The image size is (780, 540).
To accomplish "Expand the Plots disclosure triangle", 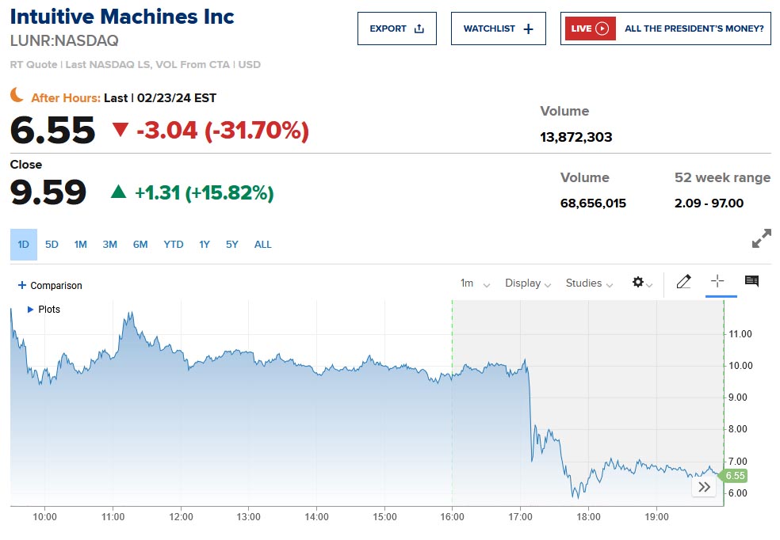I will pyautogui.click(x=31, y=310).
